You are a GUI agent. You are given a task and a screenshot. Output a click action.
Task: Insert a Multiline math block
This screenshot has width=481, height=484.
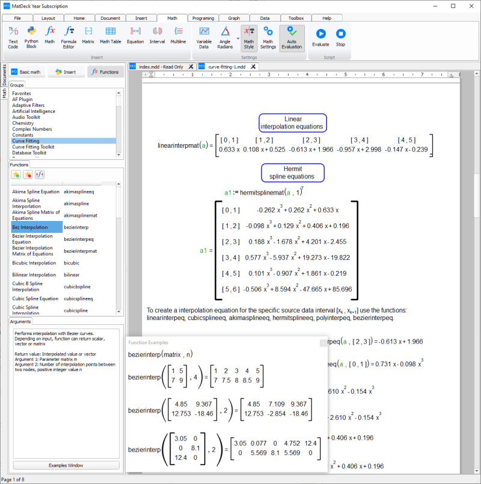pyautogui.click(x=178, y=35)
